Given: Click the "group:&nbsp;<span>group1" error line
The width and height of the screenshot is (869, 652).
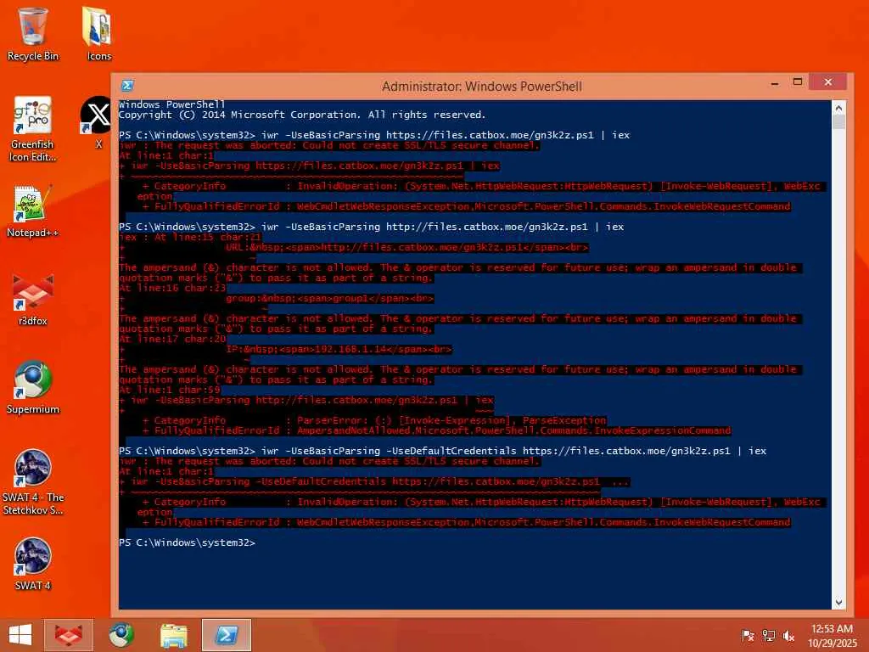Looking at the screenshot, I should tap(330, 298).
